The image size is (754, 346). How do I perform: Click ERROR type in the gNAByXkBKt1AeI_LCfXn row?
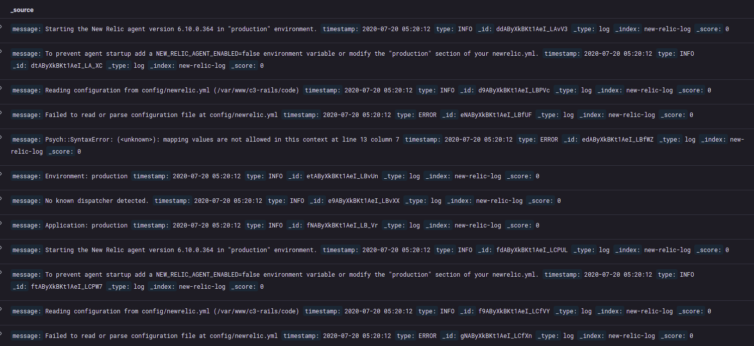[x=427, y=336]
